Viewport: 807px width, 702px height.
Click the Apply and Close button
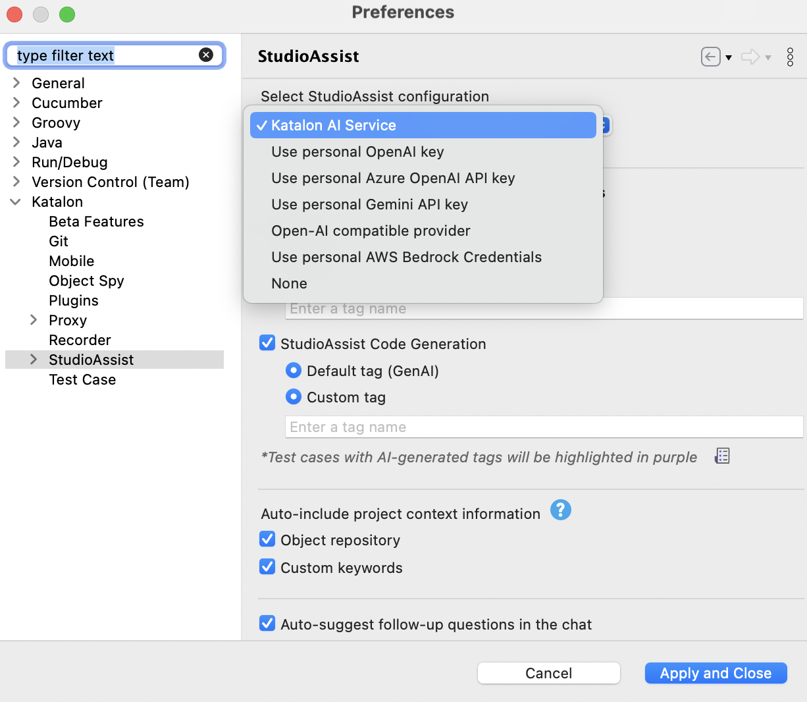point(716,673)
